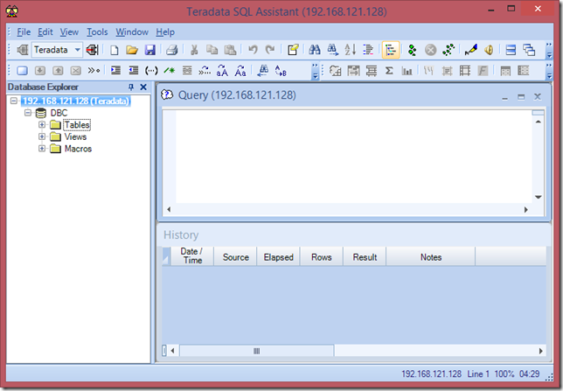This screenshot has width=563, height=391.
Task: Click the Source column header
Action: [235, 256]
